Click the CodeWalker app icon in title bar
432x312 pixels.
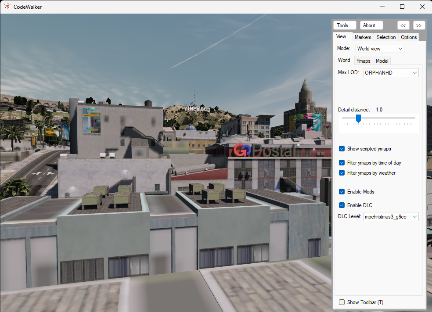click(7, 7)
